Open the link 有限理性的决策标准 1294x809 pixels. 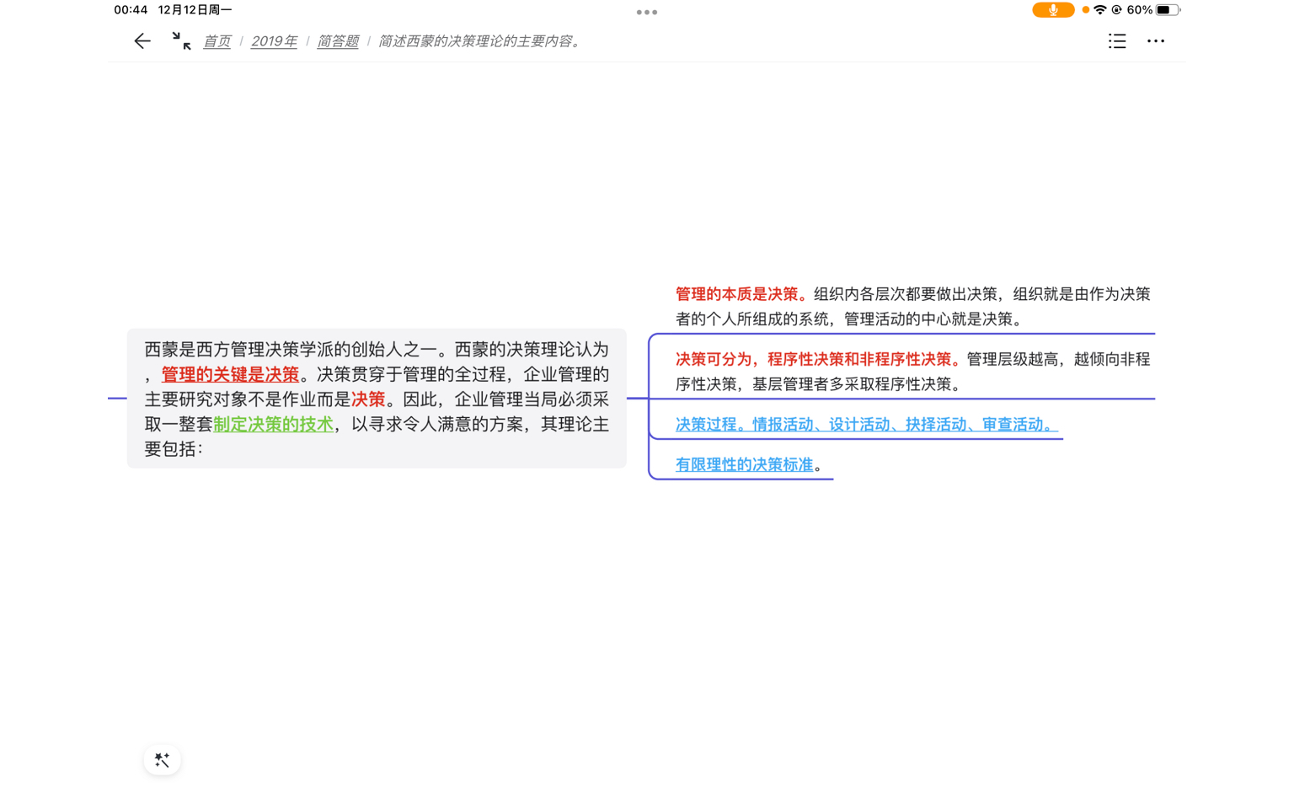coord(745,464)
